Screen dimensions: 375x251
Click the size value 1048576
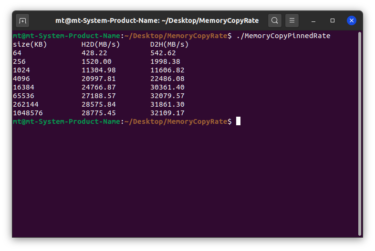(x=28, y=113)
